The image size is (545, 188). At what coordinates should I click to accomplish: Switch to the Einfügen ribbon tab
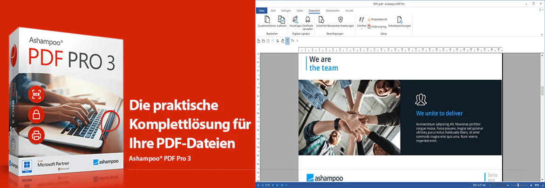tap(285, 11)
